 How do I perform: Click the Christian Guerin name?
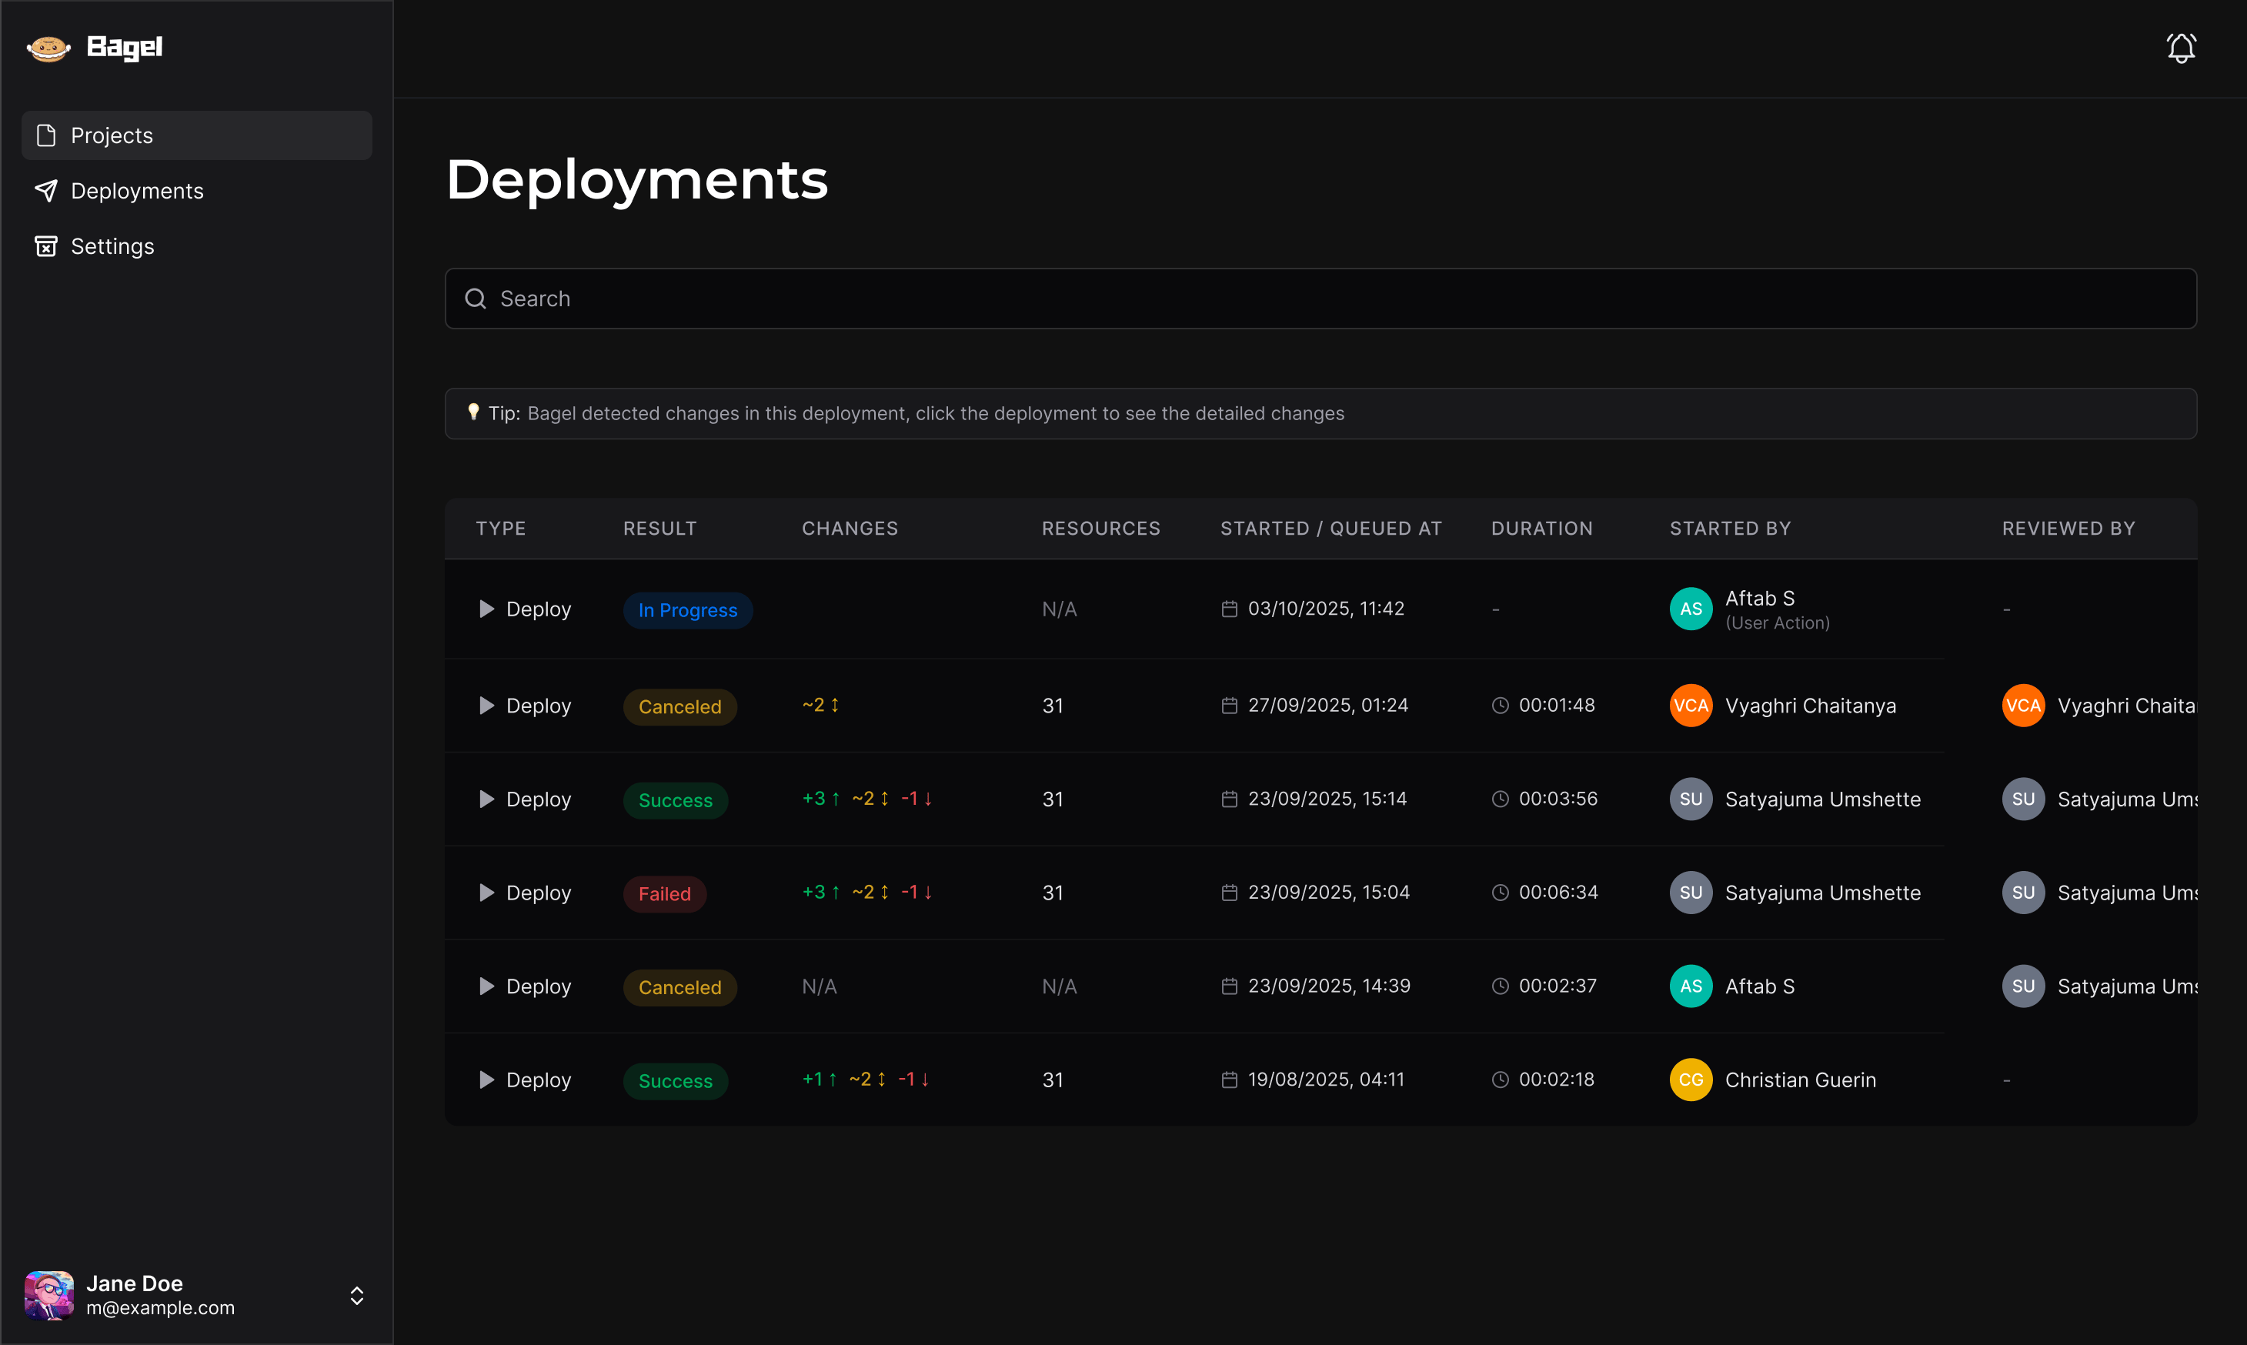point(1800,1080)
